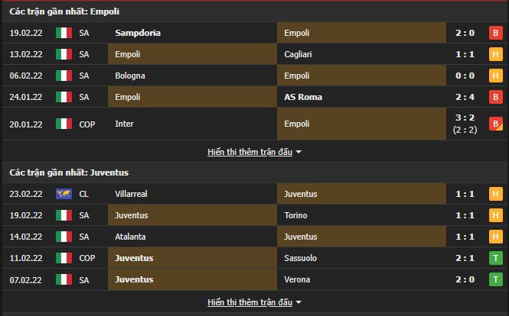
Task: Click the green T badge for Juventus–Verona
Action: (x=496, y=279)
